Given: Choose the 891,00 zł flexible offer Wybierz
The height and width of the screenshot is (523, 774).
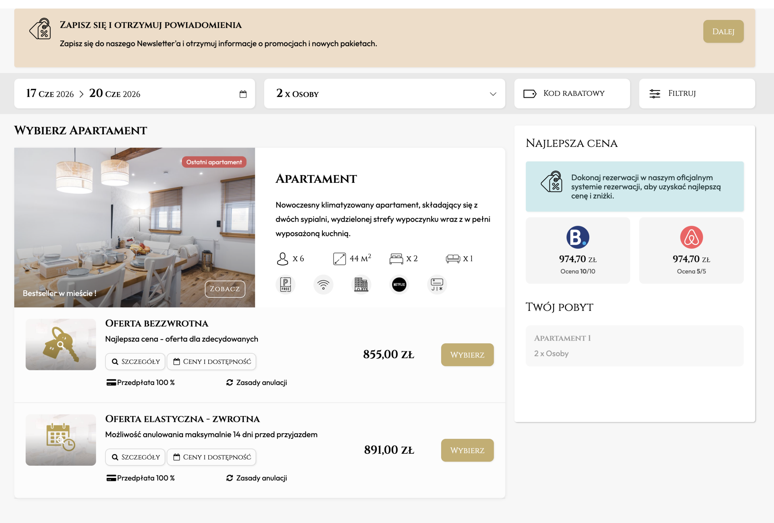Looking at the screenshot, I should click(x=467, y=450).
